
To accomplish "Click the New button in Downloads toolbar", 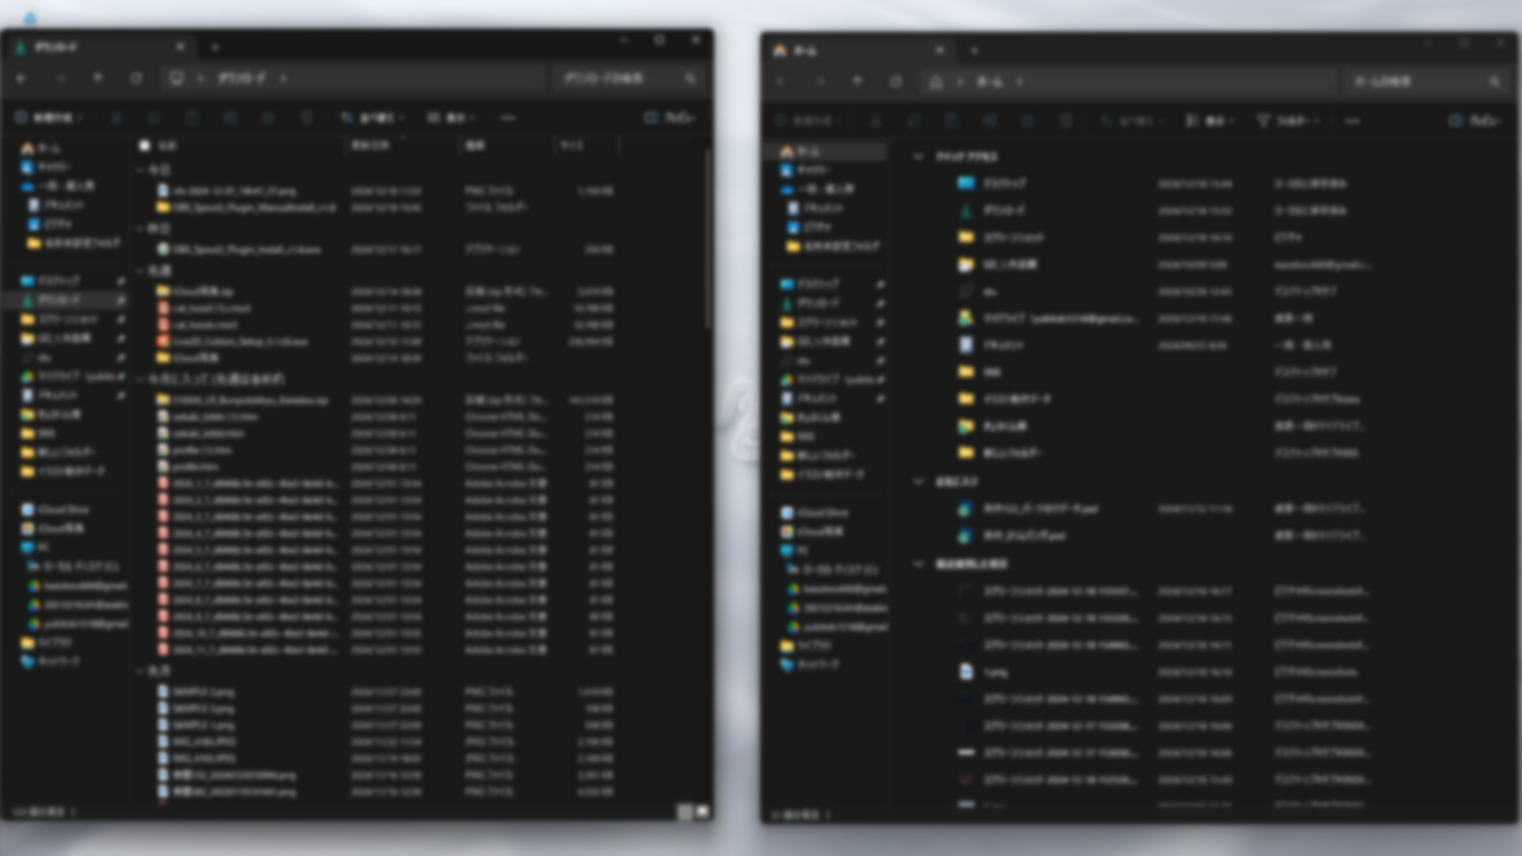I will tap(49, 118).
